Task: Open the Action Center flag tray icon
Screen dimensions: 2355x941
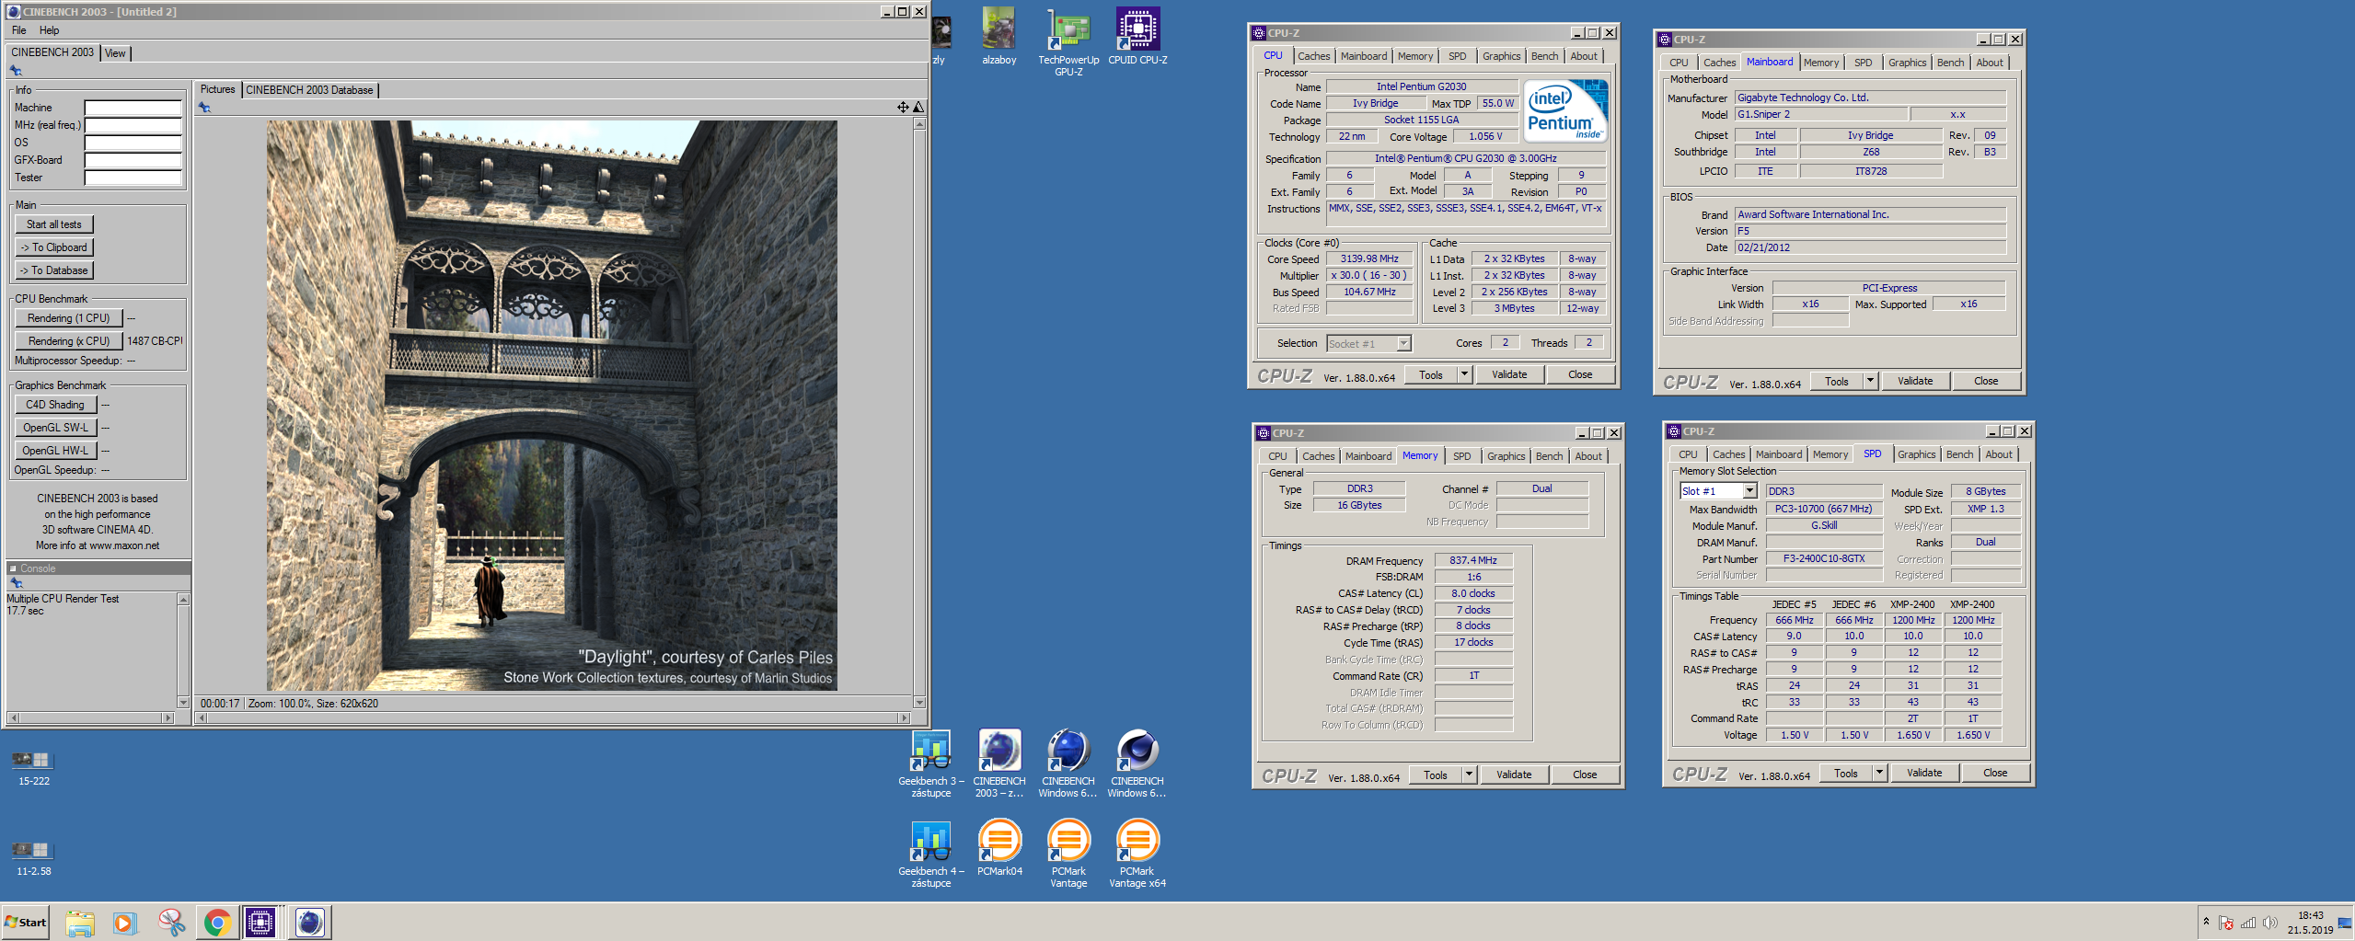Action: (x=2226, y=923)
